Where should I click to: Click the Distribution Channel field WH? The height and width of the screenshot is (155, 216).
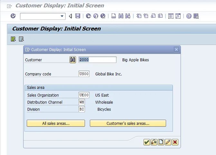82,102
